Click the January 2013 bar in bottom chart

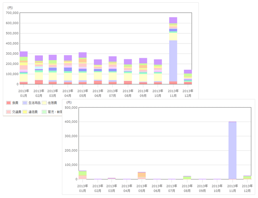[x=83, y=175]
